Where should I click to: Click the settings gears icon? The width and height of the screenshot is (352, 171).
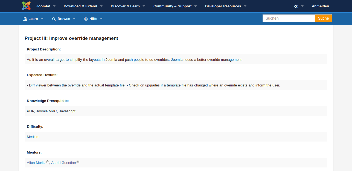point(296,6)
